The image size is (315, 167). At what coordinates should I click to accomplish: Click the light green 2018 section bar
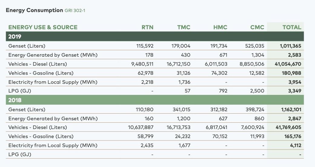coord(155,100)
